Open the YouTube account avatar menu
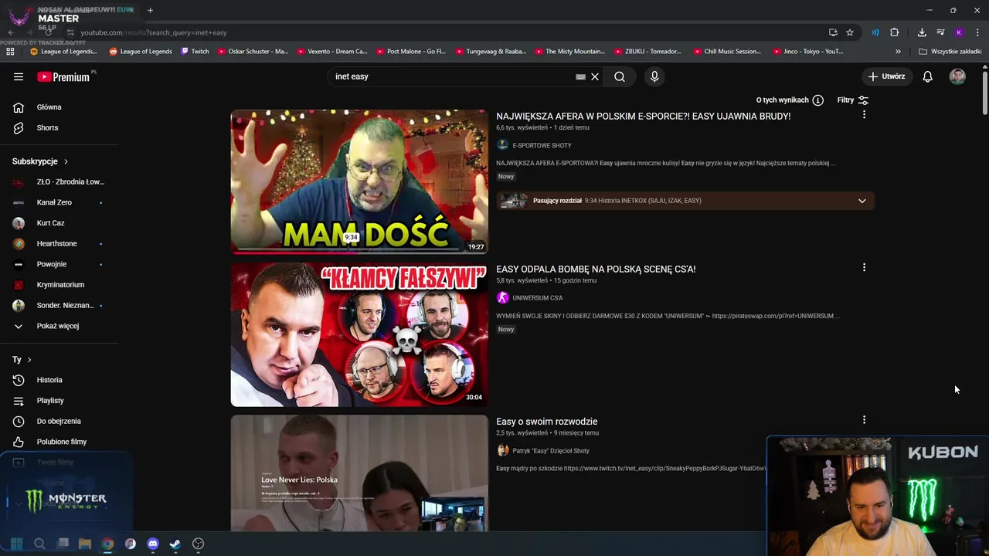Image resolution: width=989 pixels, height=556 pixels. coord(957,76)
